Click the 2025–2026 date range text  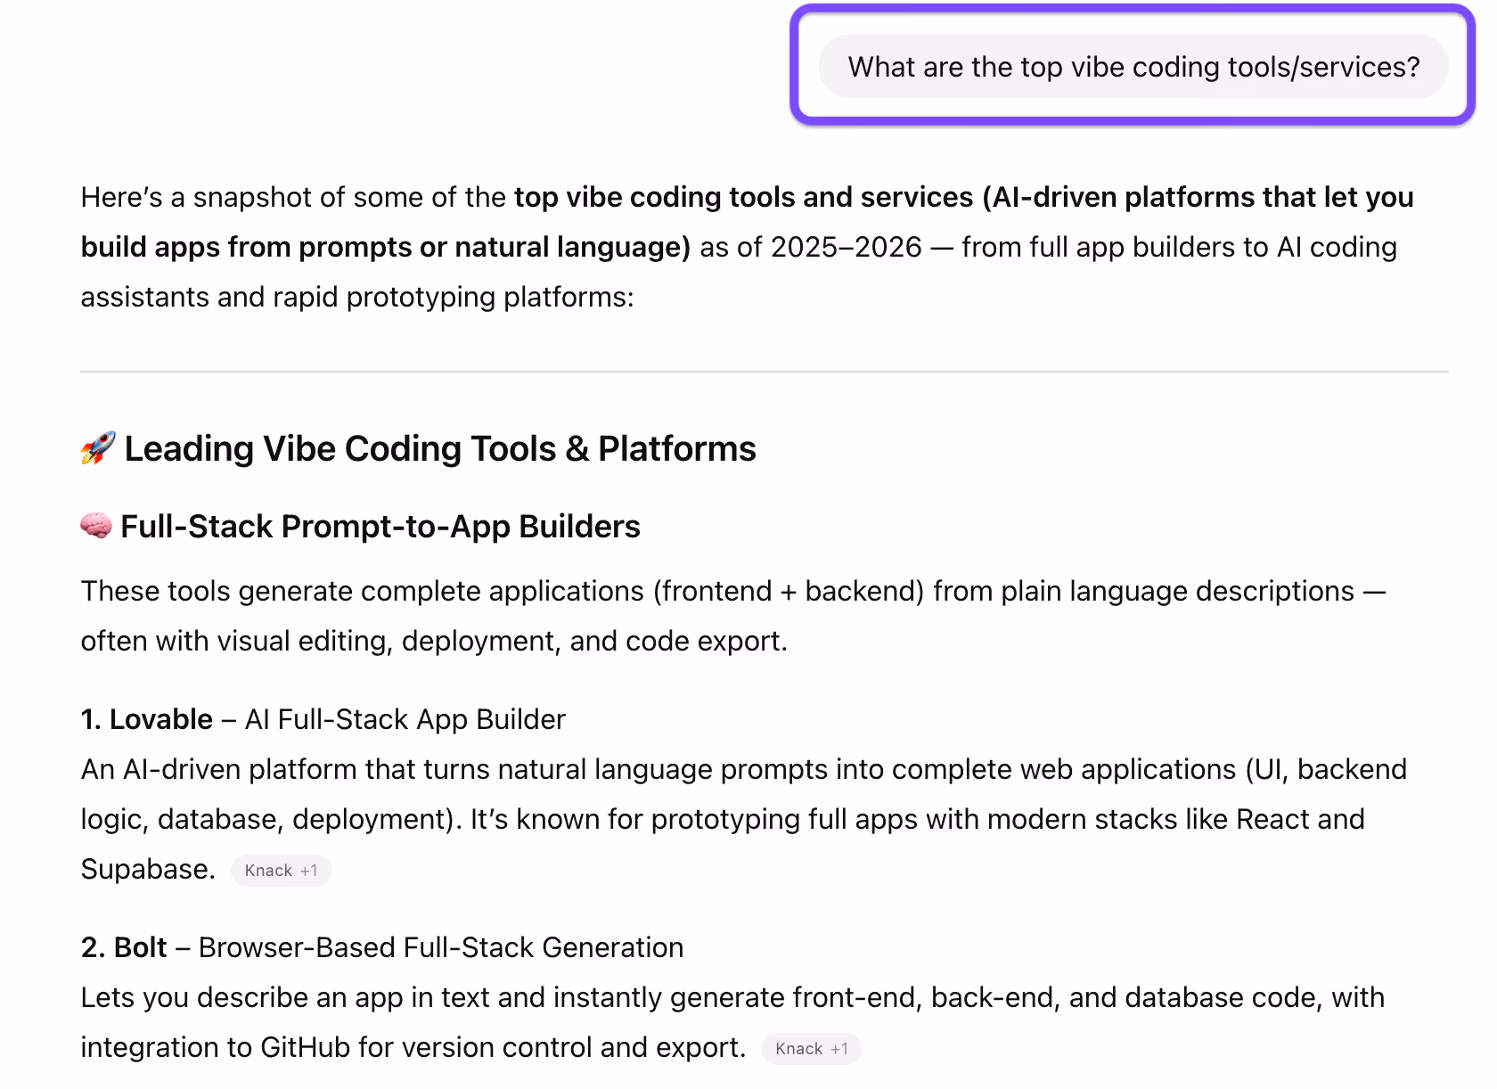846,247
